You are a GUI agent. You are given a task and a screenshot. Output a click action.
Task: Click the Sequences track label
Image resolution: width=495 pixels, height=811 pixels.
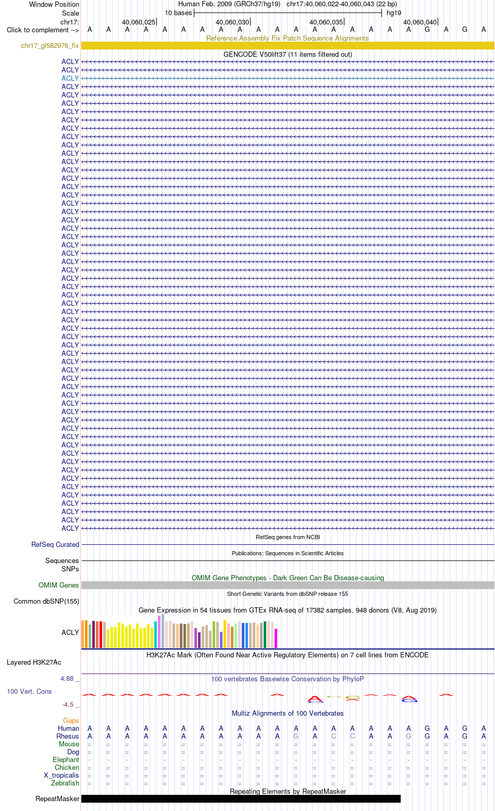62,560
